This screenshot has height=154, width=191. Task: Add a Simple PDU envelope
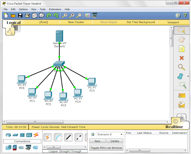tap(182, 96)
